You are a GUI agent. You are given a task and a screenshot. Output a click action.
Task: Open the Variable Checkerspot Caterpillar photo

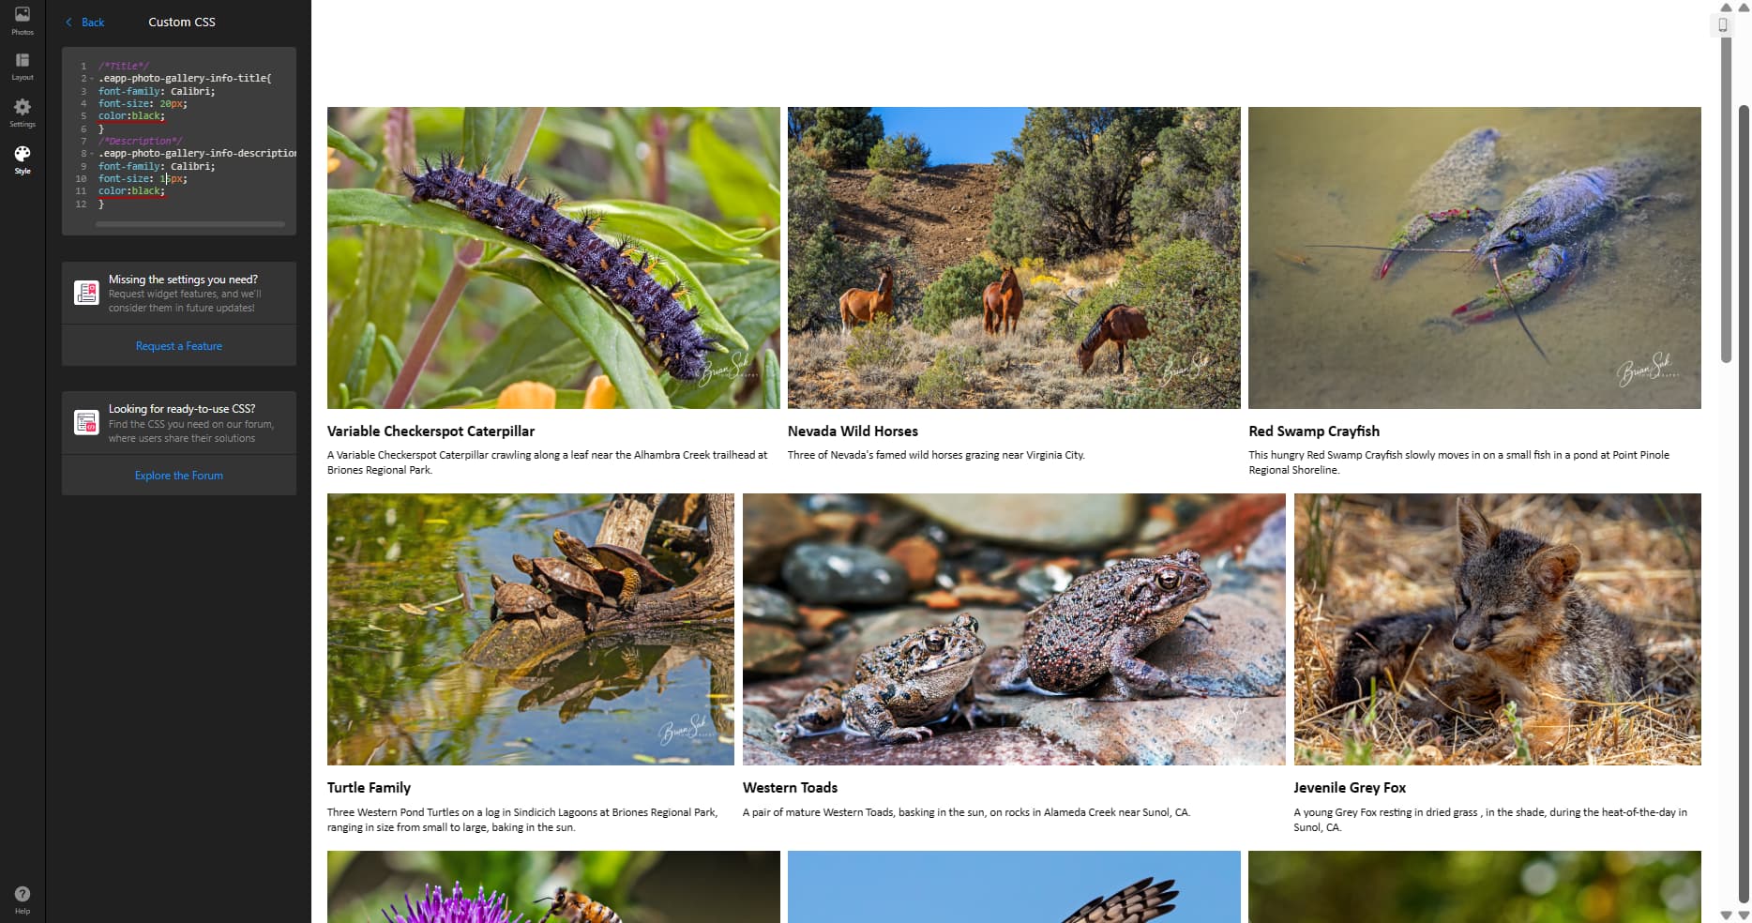[553, 258]
